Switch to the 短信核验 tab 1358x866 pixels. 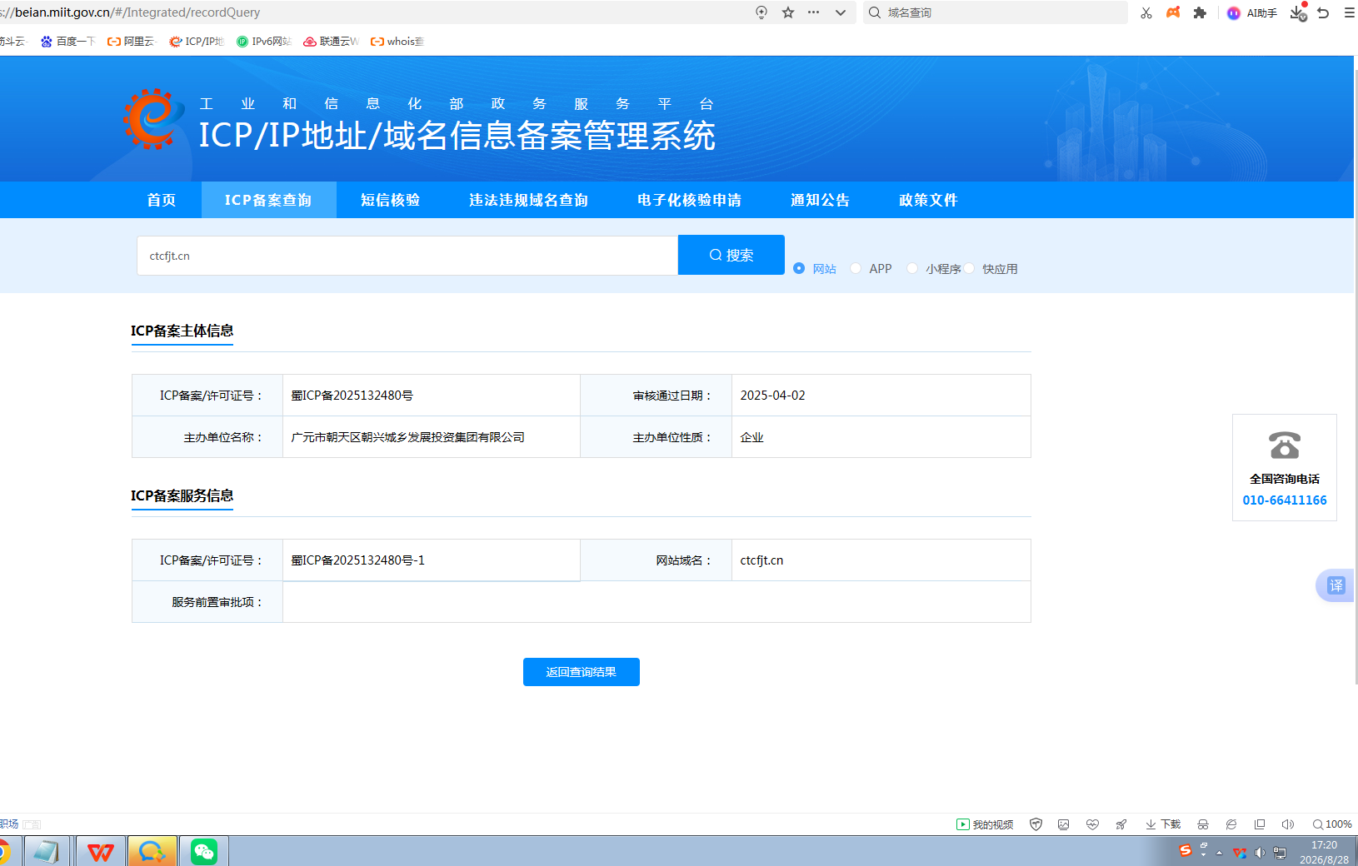(x=391, y=200)
